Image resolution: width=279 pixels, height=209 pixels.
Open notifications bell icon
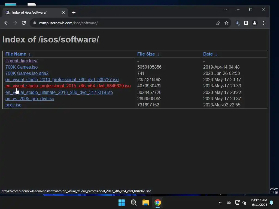(272, 202)
